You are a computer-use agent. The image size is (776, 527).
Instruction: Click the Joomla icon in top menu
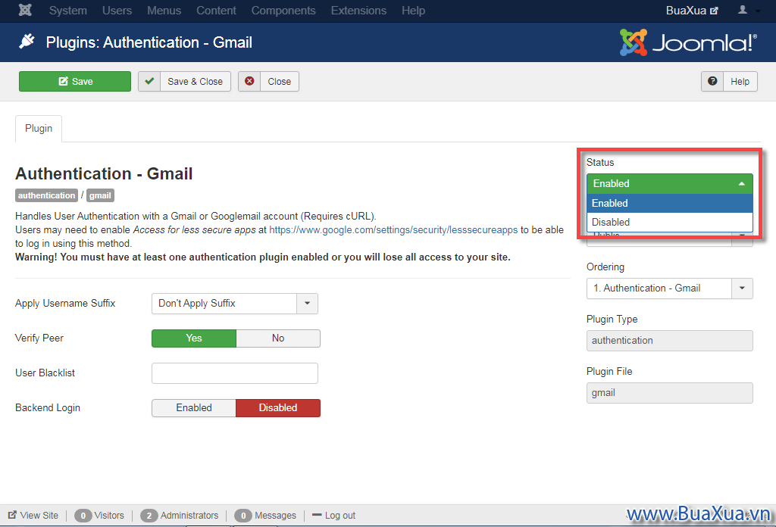pyautogui.click(x=25, y=10)
